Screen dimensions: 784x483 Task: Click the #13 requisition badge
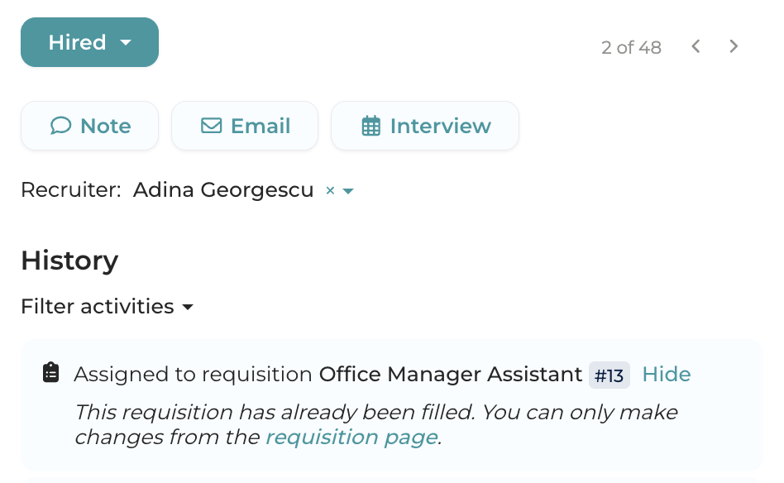tap(609, 375)
